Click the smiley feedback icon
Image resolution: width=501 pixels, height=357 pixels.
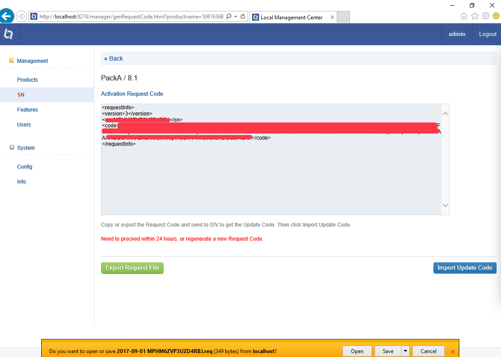point(496,16)
